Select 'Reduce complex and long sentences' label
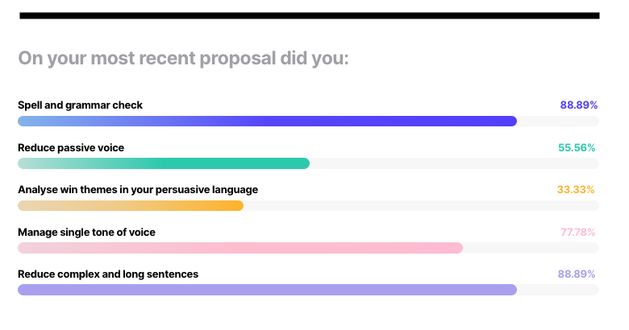 tap(108, 274)
